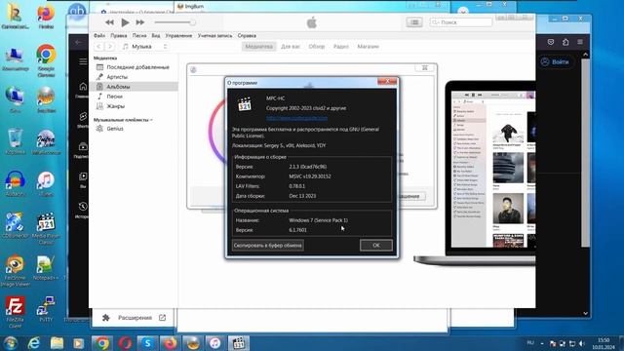Close the О программе dialog
The image size is (624, 351).
click(387, 81)
